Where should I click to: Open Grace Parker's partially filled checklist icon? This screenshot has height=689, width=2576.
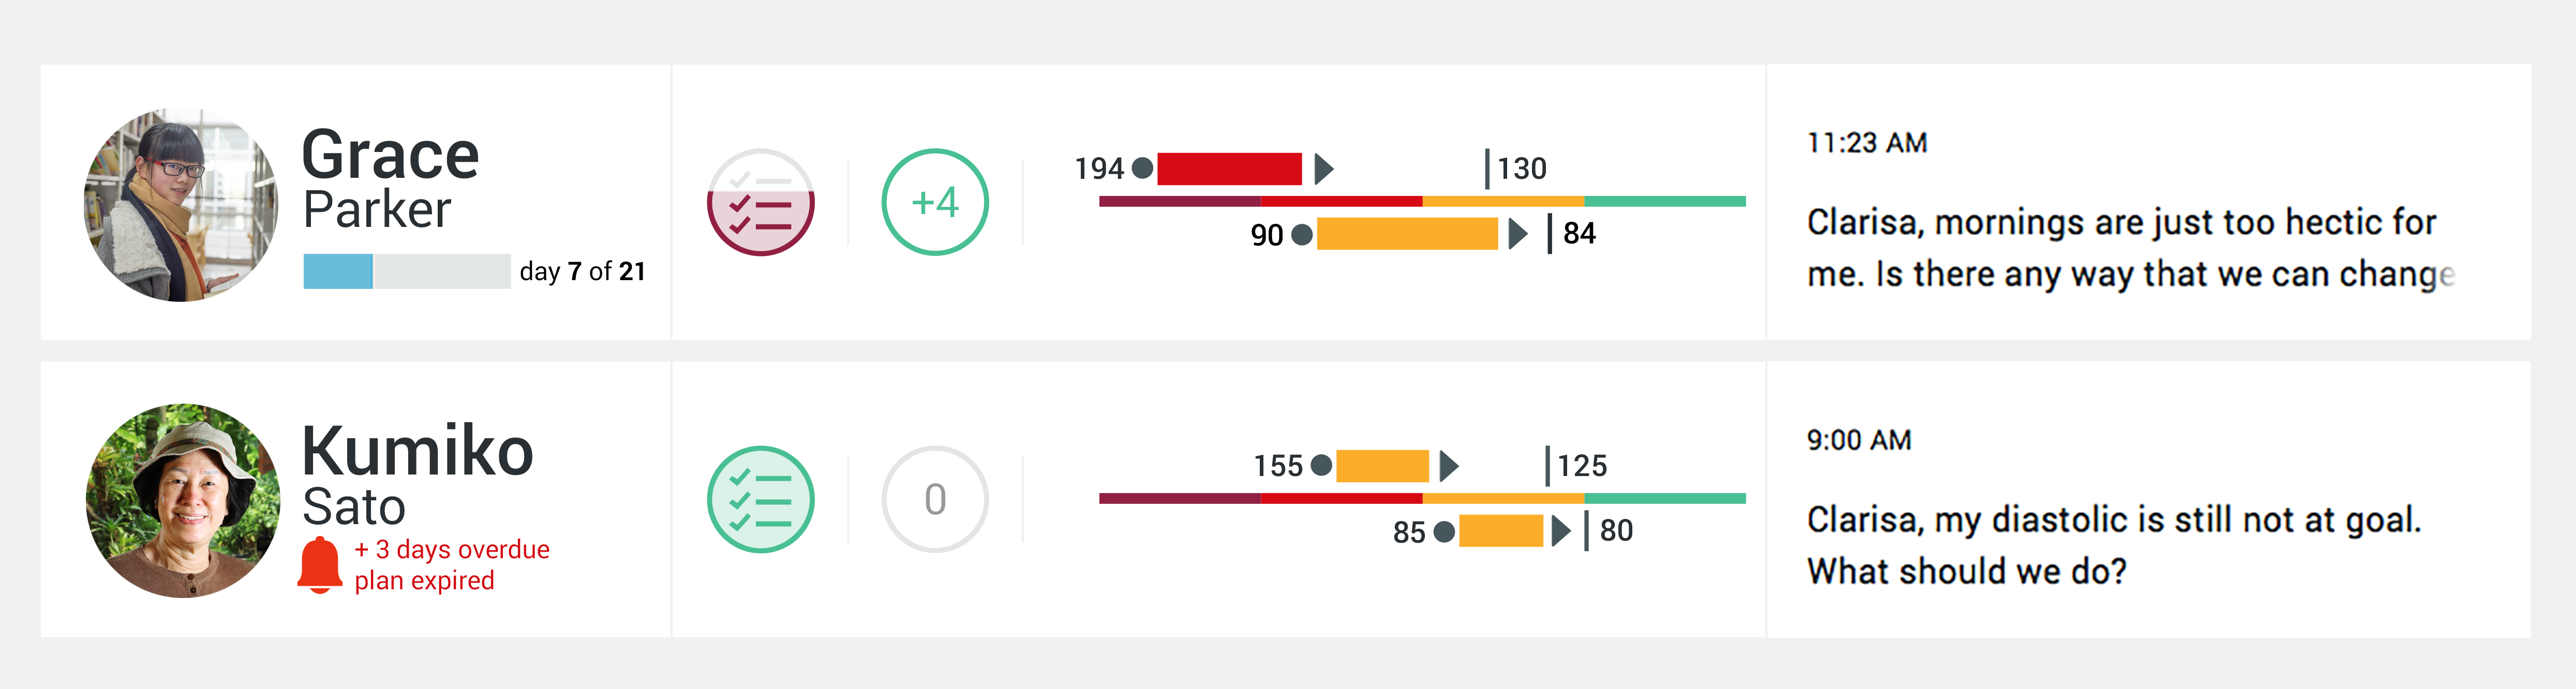coord(760,203)
